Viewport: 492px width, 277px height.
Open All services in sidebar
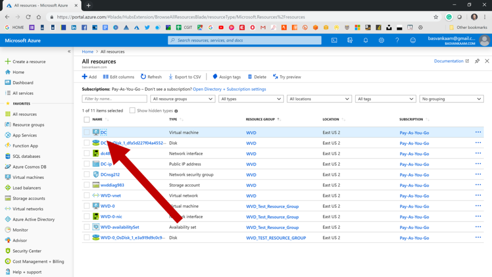19,93
